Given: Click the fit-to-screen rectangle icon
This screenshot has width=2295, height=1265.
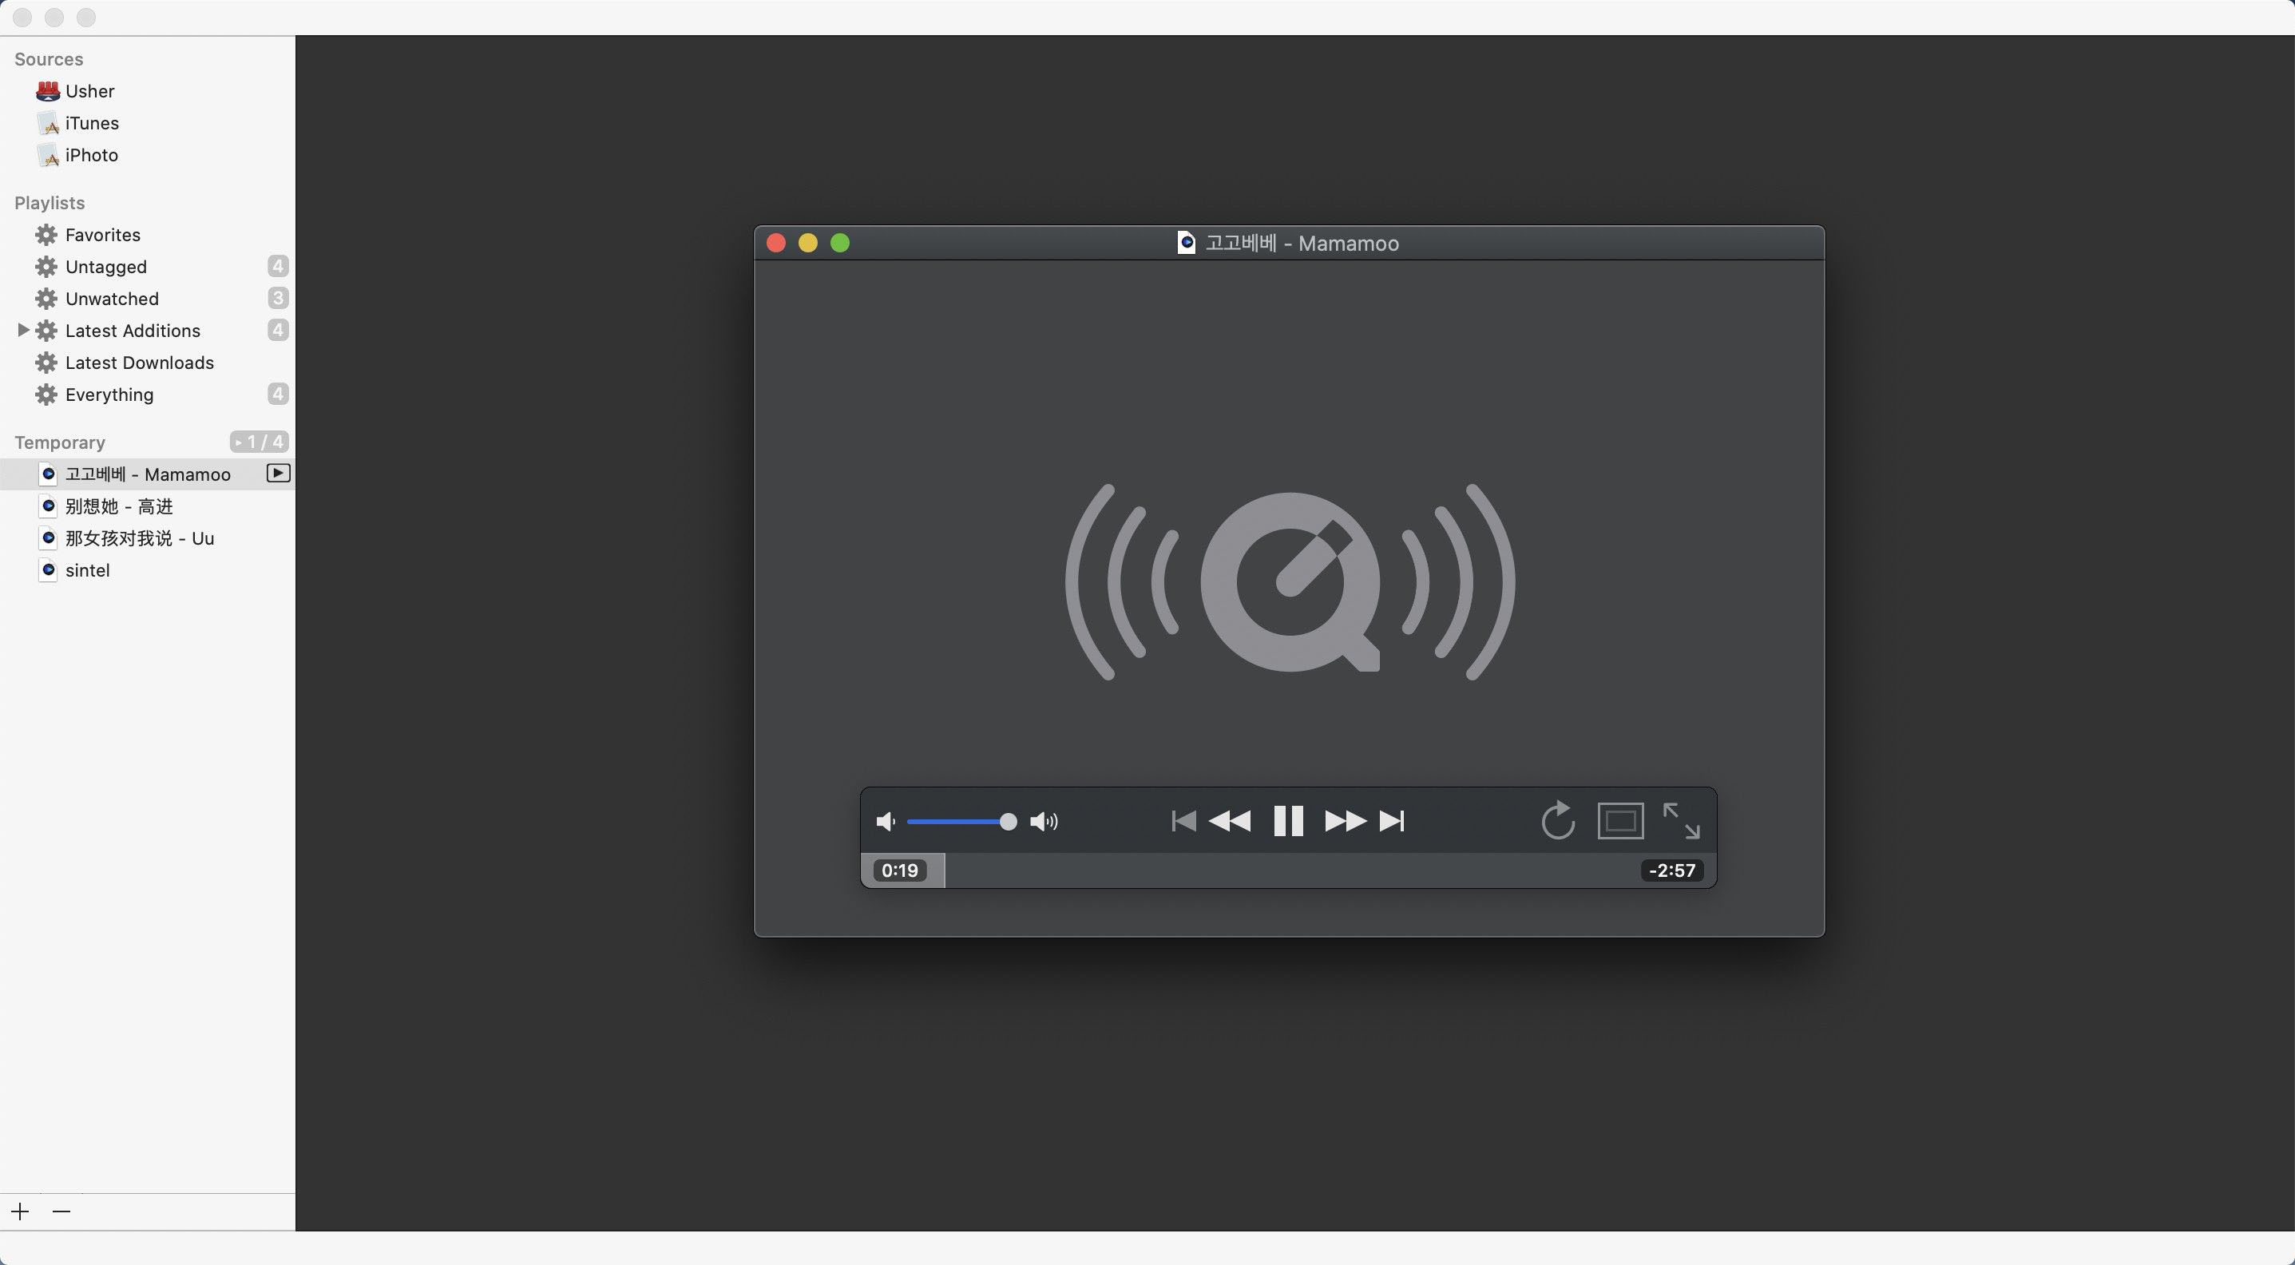Looking at the screenshot, I should click(x=1620, y=820).
